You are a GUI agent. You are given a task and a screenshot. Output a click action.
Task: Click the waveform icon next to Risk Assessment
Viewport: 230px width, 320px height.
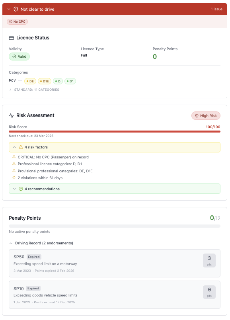tap(12, 115)
